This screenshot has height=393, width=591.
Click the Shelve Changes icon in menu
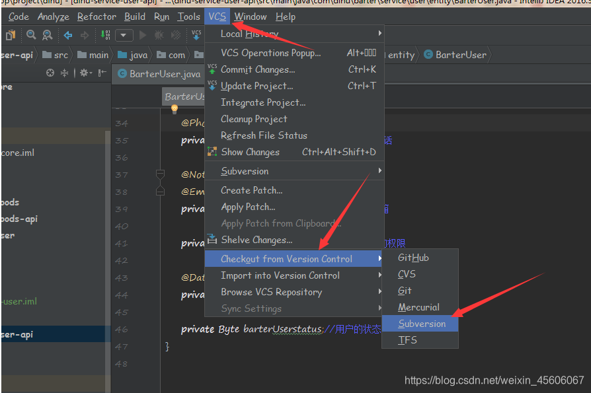point(212,239)
